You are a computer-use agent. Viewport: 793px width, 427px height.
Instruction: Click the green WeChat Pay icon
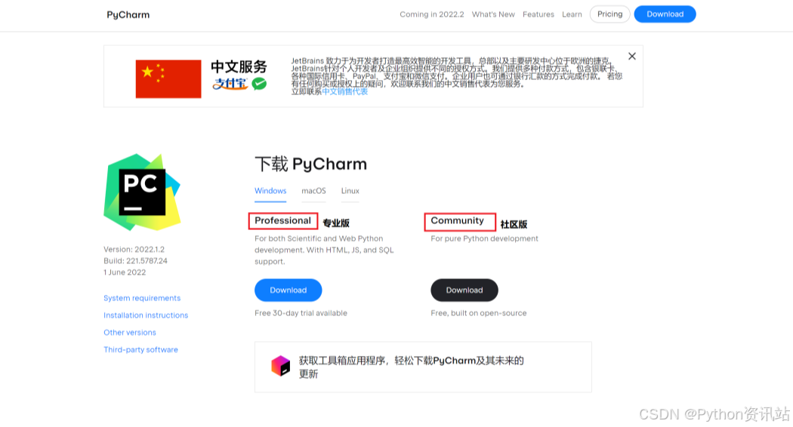click(260, 84)
